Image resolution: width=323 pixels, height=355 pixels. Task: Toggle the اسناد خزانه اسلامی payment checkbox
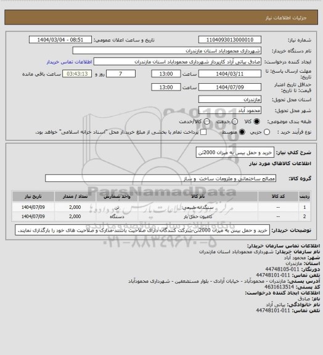click(203, 132)
